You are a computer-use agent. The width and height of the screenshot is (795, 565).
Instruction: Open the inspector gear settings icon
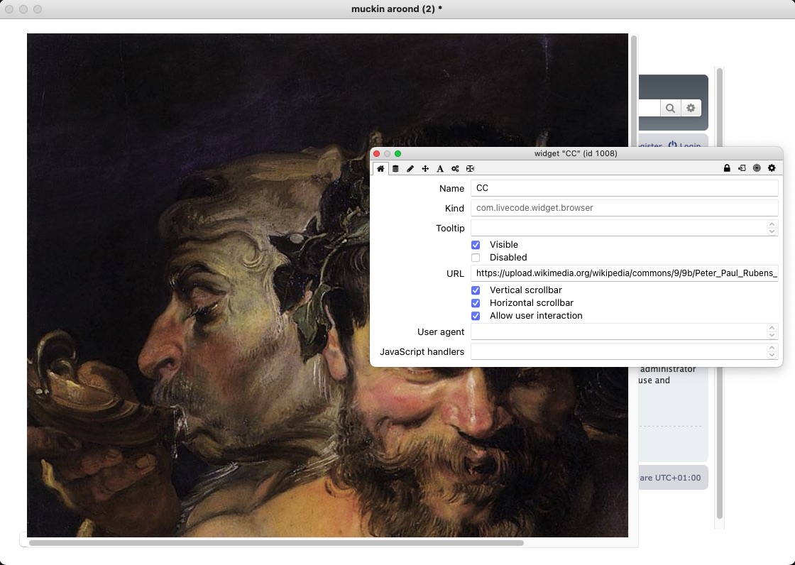(772, 169)
